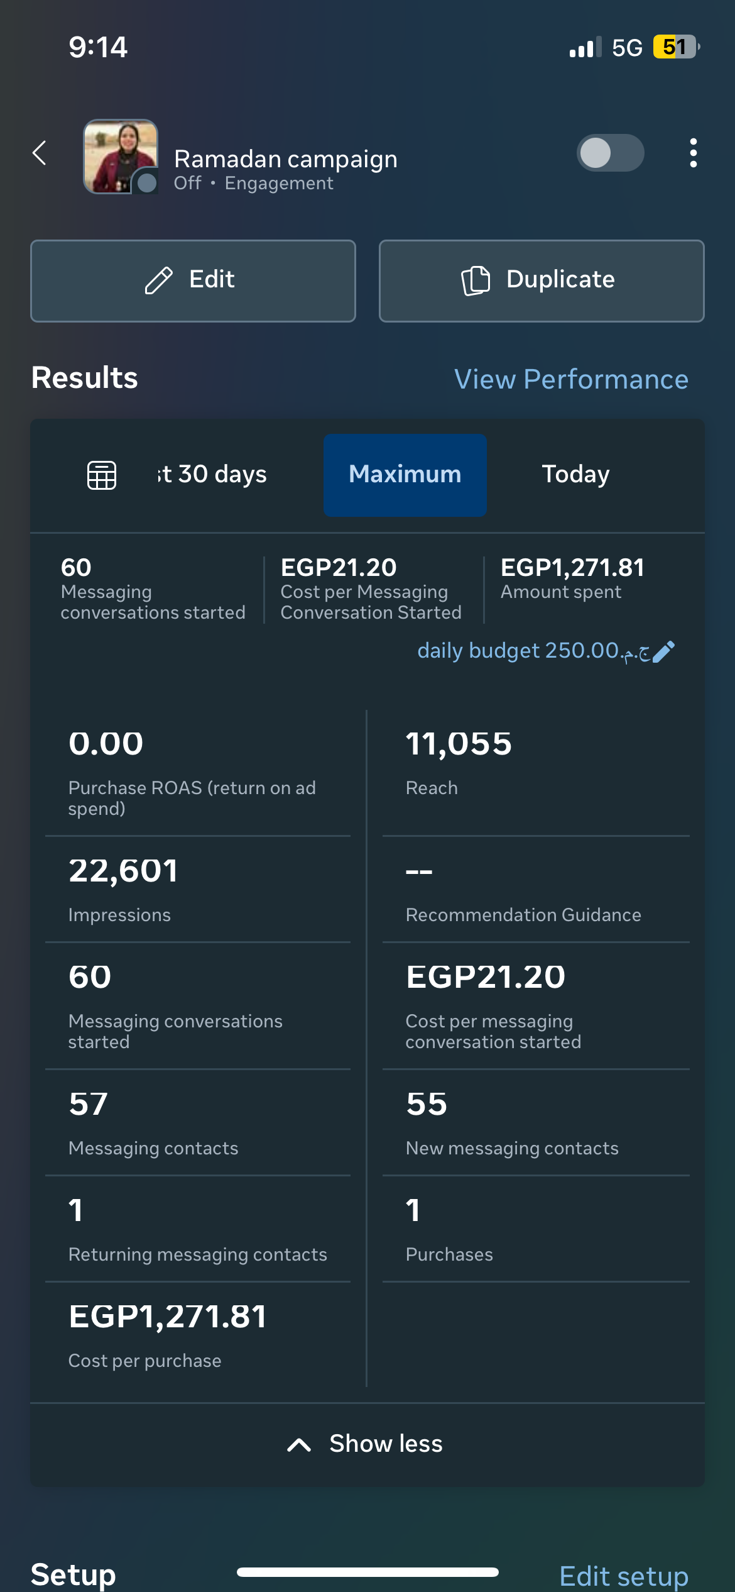Screen dimensions: 735x1592
Task: Click the duplicate pages icon
Action: coord(476,280)
